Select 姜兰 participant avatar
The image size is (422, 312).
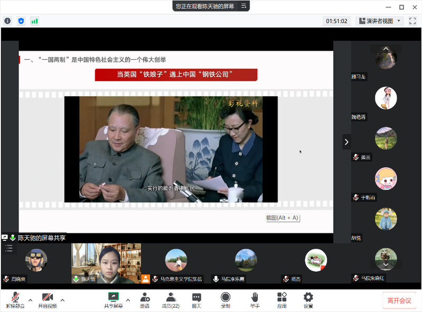coord(386,138)
